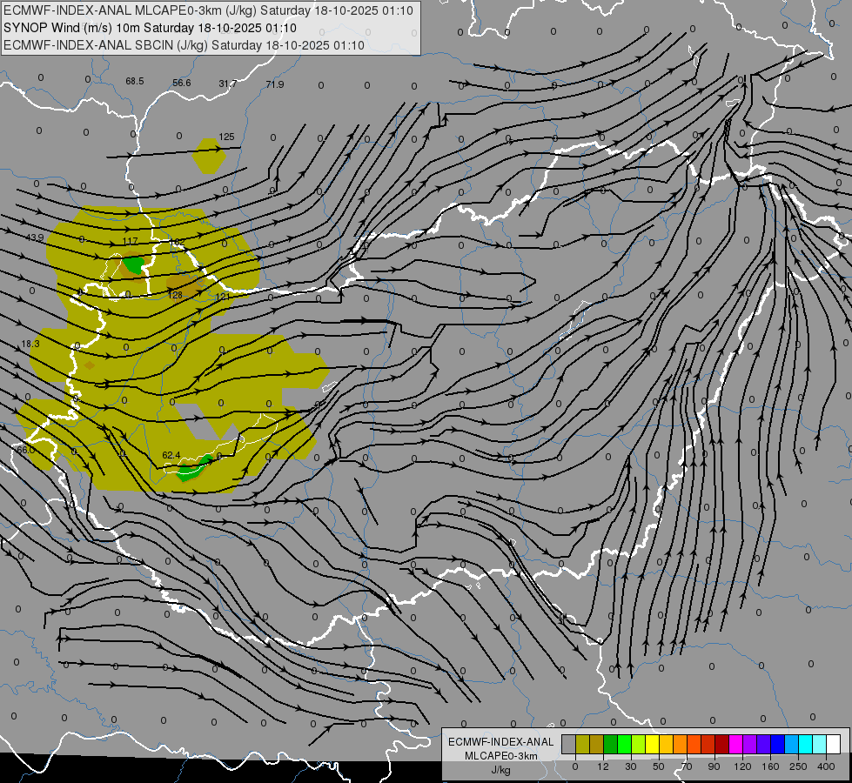Select the 66.0 map value
The image size is (852, 783).
click(25, 450)
